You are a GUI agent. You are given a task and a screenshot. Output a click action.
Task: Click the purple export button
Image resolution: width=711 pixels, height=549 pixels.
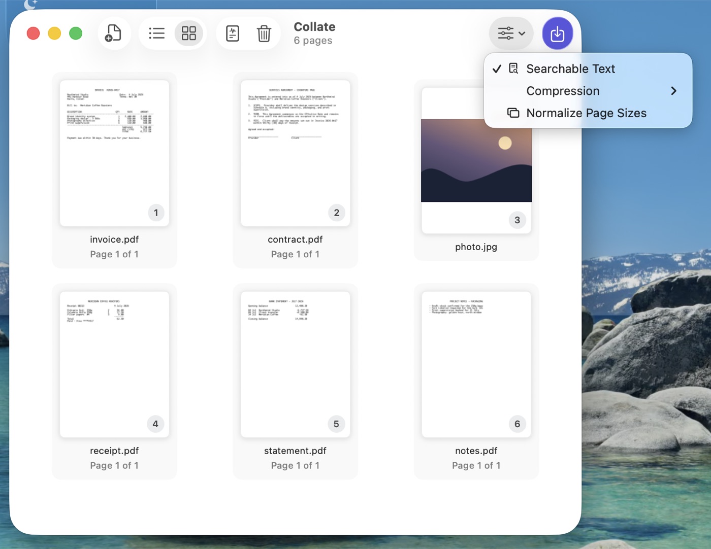pos(558,33)
